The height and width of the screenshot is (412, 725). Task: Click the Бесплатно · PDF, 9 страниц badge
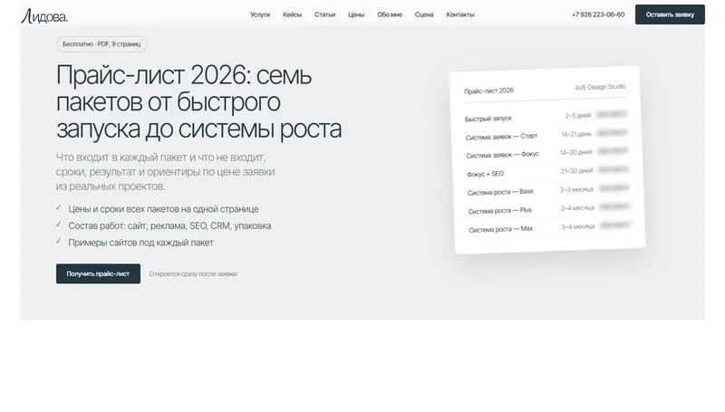click(101, 44)
